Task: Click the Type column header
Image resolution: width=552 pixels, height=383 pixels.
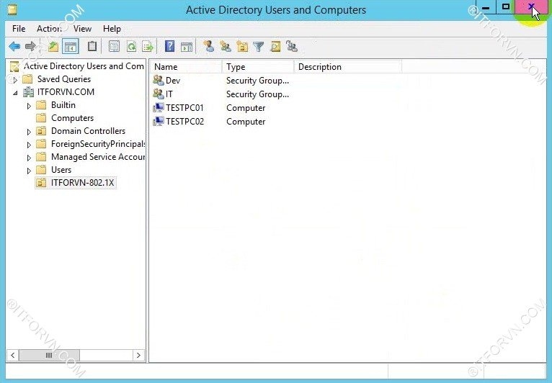Action: point(257,67)
